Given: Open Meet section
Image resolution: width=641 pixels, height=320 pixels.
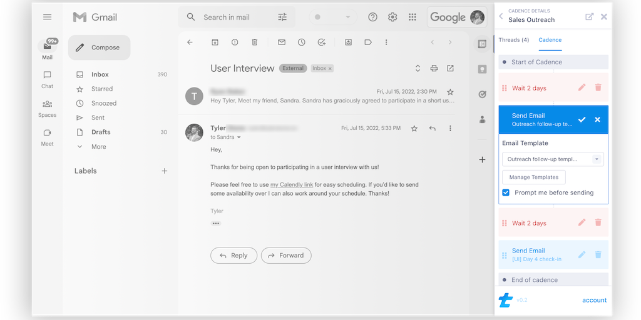Looking at the screenshot, I should tap(48, 137).
